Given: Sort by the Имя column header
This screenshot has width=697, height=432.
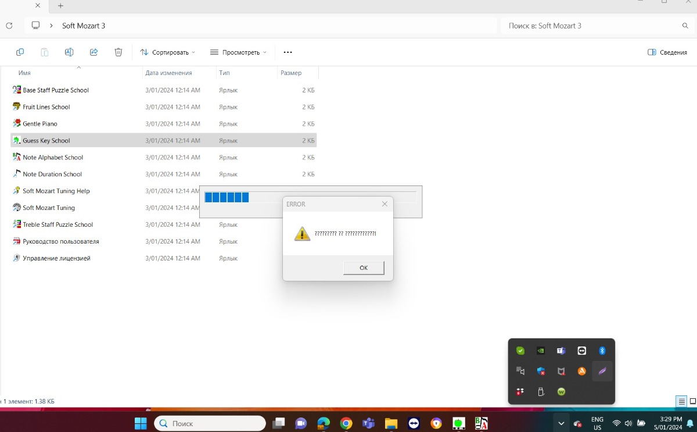Looking at the screenshot, I should pyautogui.click(x=24, y=73).
